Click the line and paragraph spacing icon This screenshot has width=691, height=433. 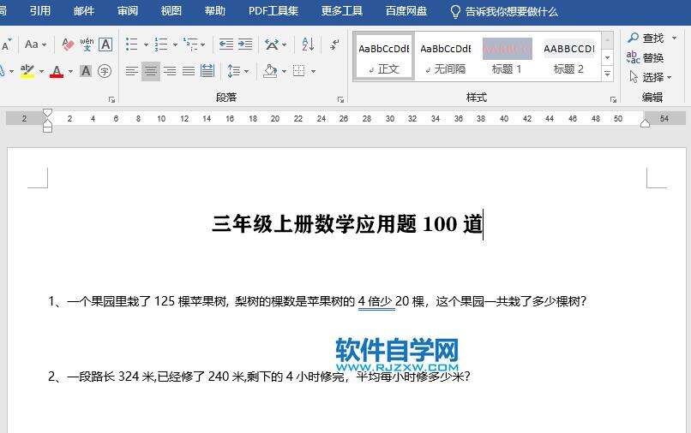point(233,71)
